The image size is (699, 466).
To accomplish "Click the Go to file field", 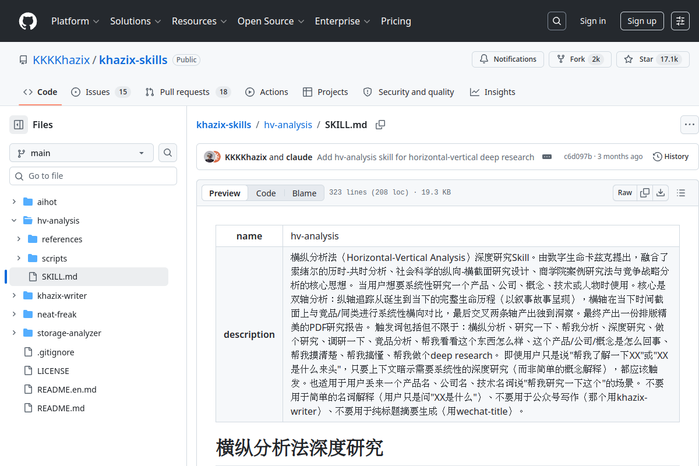I will [x=93, y=176].
